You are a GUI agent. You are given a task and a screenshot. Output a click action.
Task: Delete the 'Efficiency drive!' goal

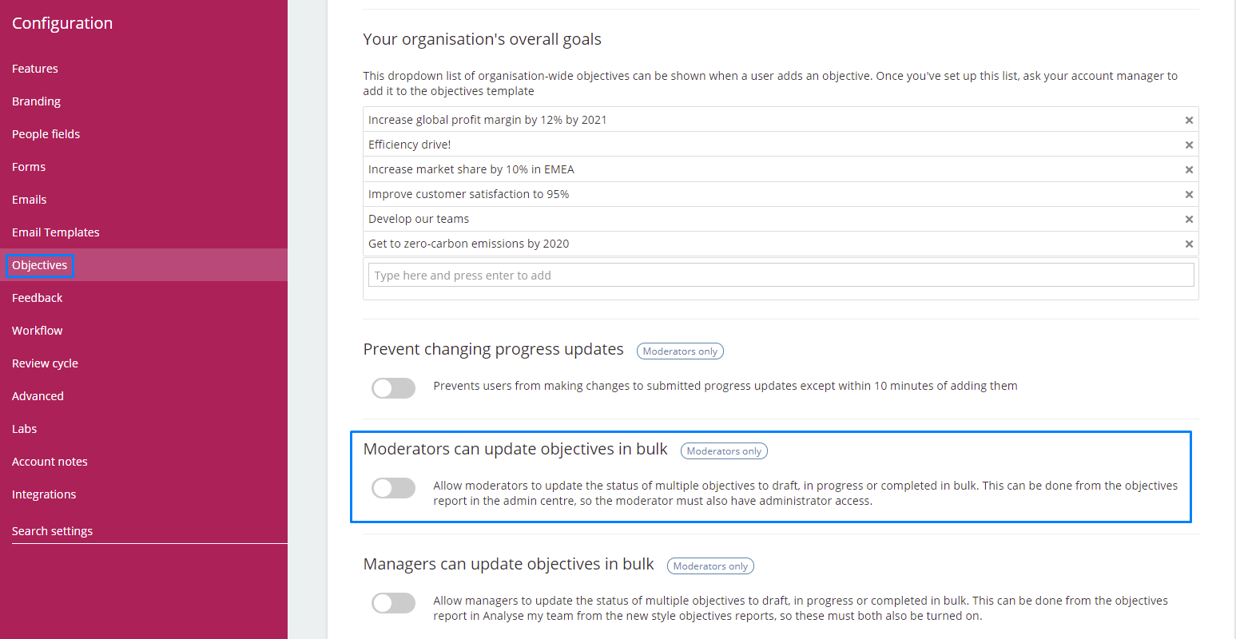[1189, 145]
